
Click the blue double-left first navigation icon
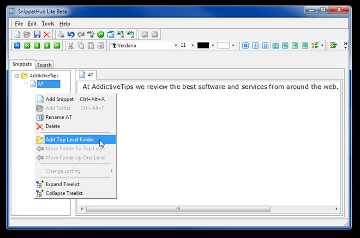click(x=17, y=45)
